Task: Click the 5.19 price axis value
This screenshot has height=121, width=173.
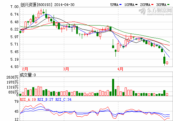Action: 14,59
